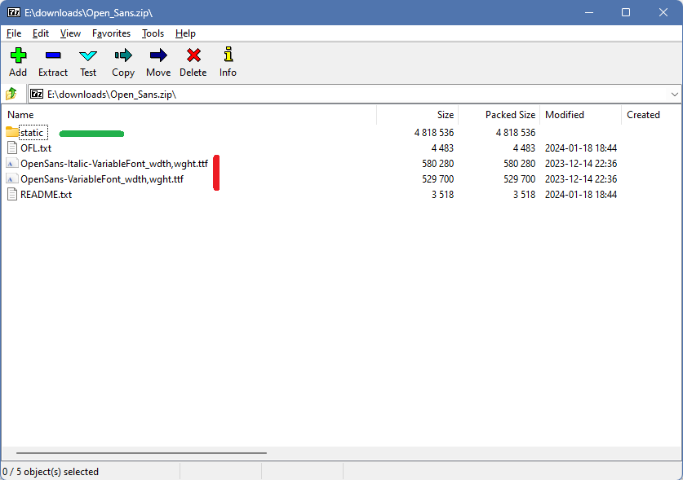Sort by the Created column header
This screenshot has height=480, width=683.
click(x=651, y=115)
